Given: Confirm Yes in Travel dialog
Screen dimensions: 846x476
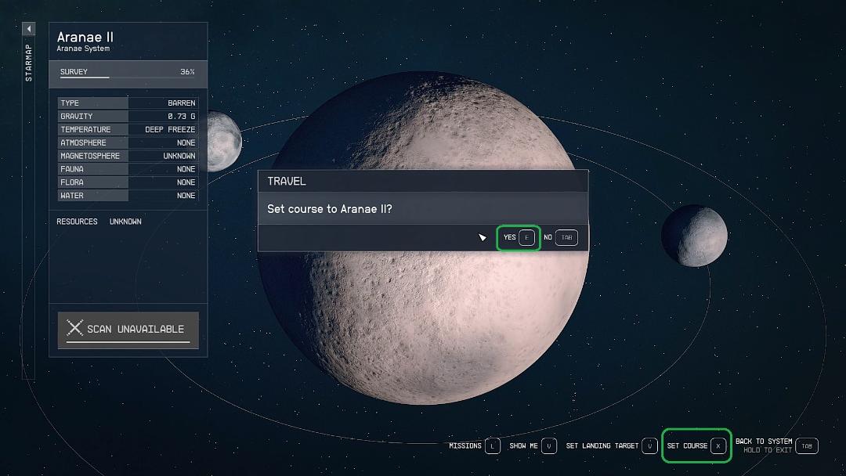Looking at the screenshot, I should pos(518,238).
